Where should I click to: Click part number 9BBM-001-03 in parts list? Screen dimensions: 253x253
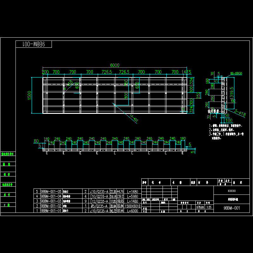click(51, 201)
